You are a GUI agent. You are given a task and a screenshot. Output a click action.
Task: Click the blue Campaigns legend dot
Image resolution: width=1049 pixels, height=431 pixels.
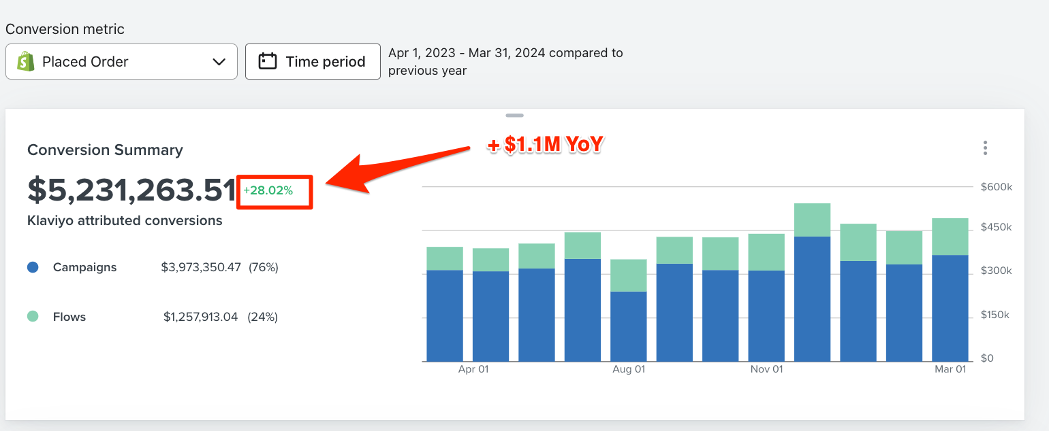[x=33, y=268]
